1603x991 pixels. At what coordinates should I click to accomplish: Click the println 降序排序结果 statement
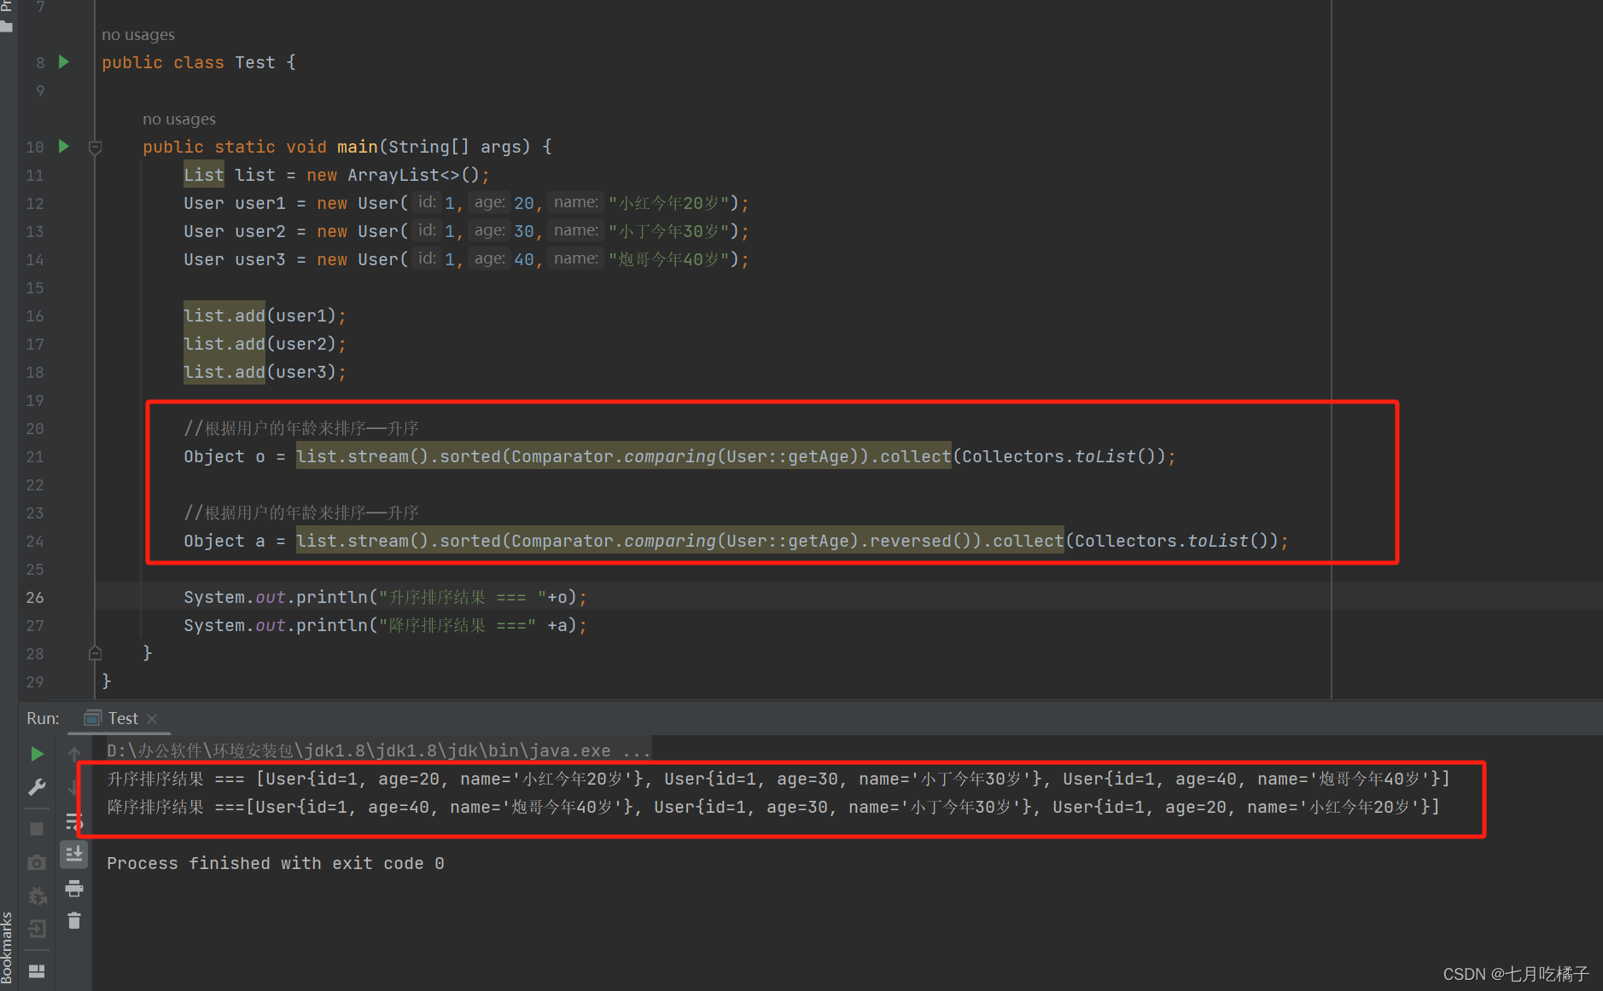[385, 625]
